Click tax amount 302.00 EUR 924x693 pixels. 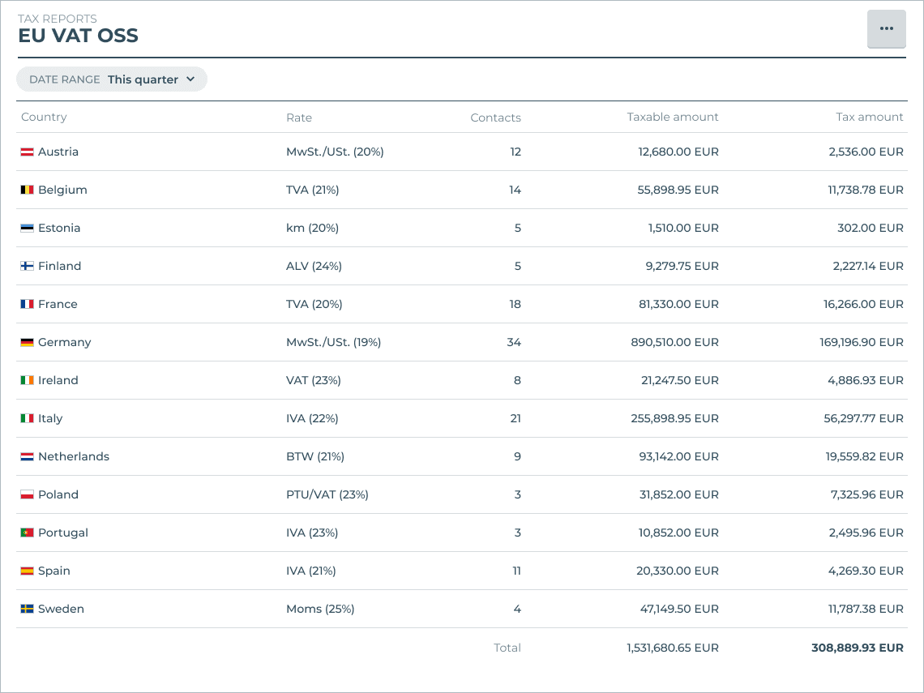pos(871,228)
